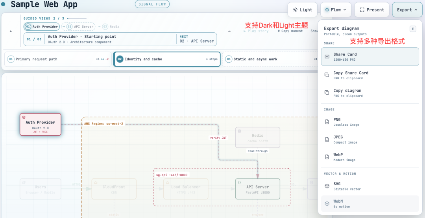425x218 pixels.
Task: Collapse the Export dropdown menu
Action: pos(407,10)
